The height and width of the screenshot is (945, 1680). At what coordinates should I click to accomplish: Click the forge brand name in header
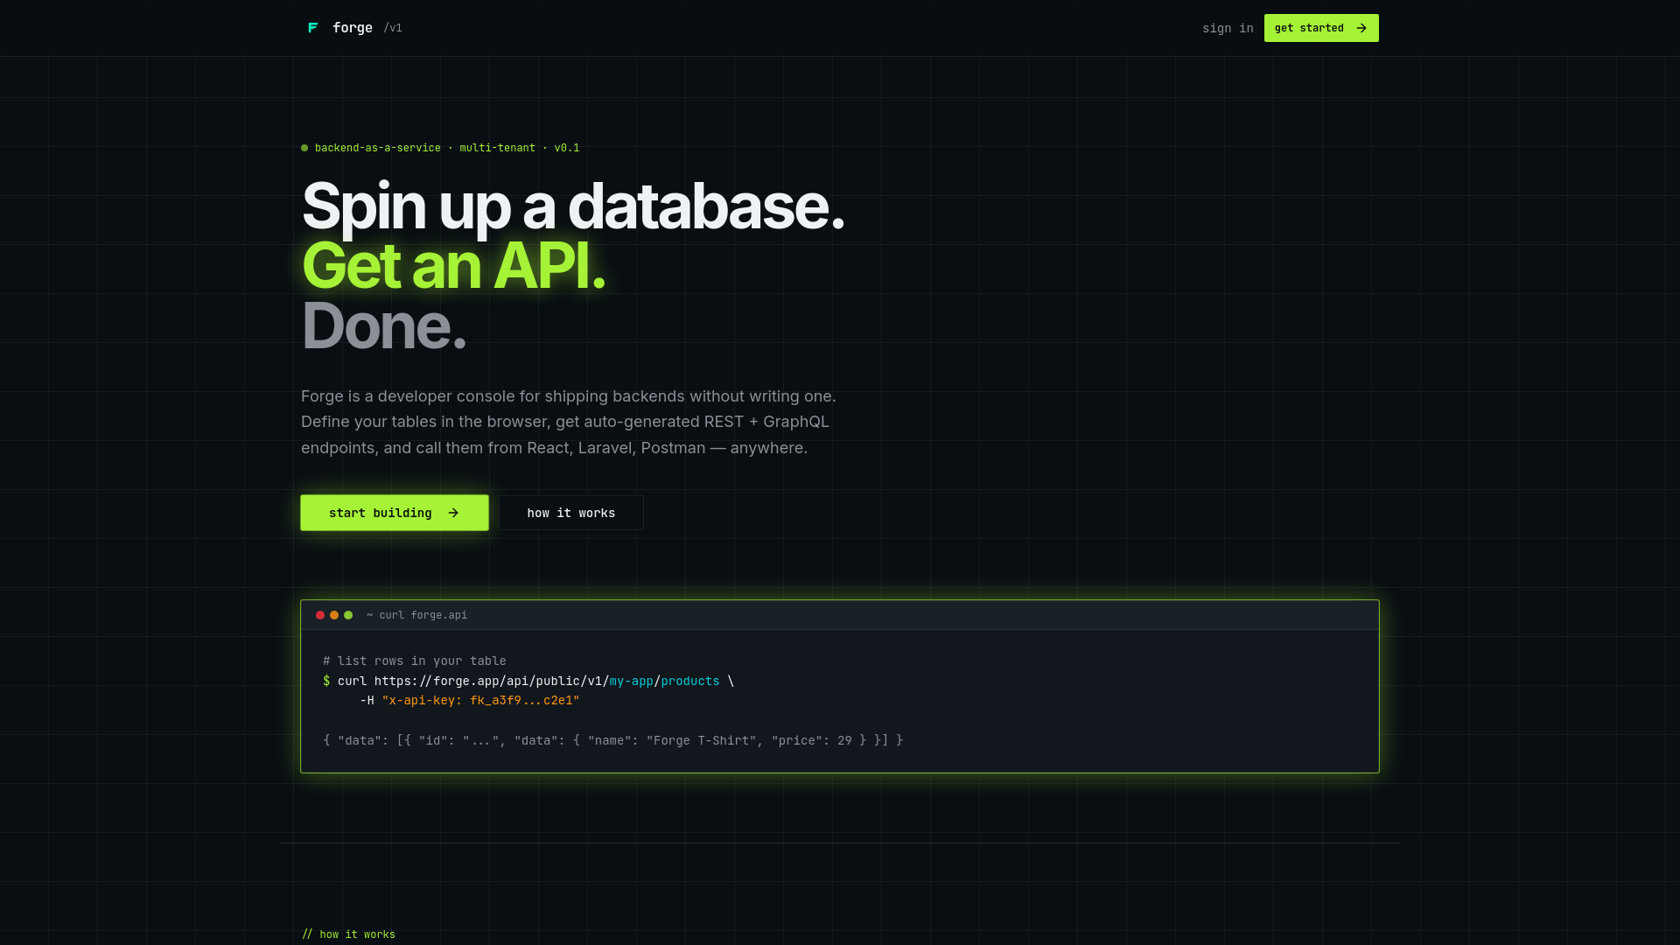(x=353, y=28)
